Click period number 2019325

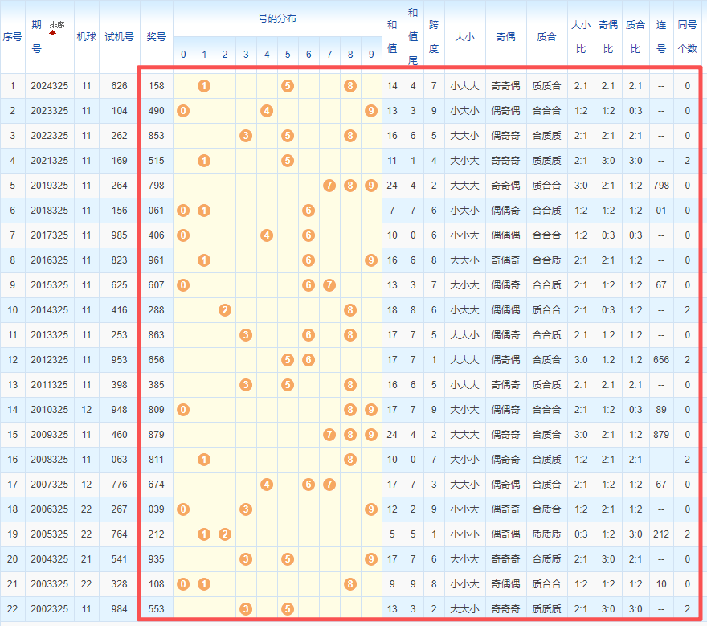point(50,186)
